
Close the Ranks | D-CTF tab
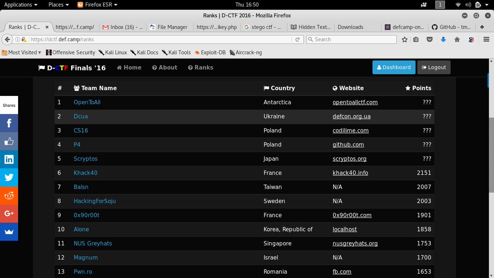point(47,27)
